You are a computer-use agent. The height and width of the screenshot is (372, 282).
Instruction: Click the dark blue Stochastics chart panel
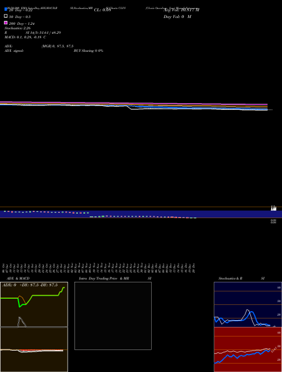[248, 304]
